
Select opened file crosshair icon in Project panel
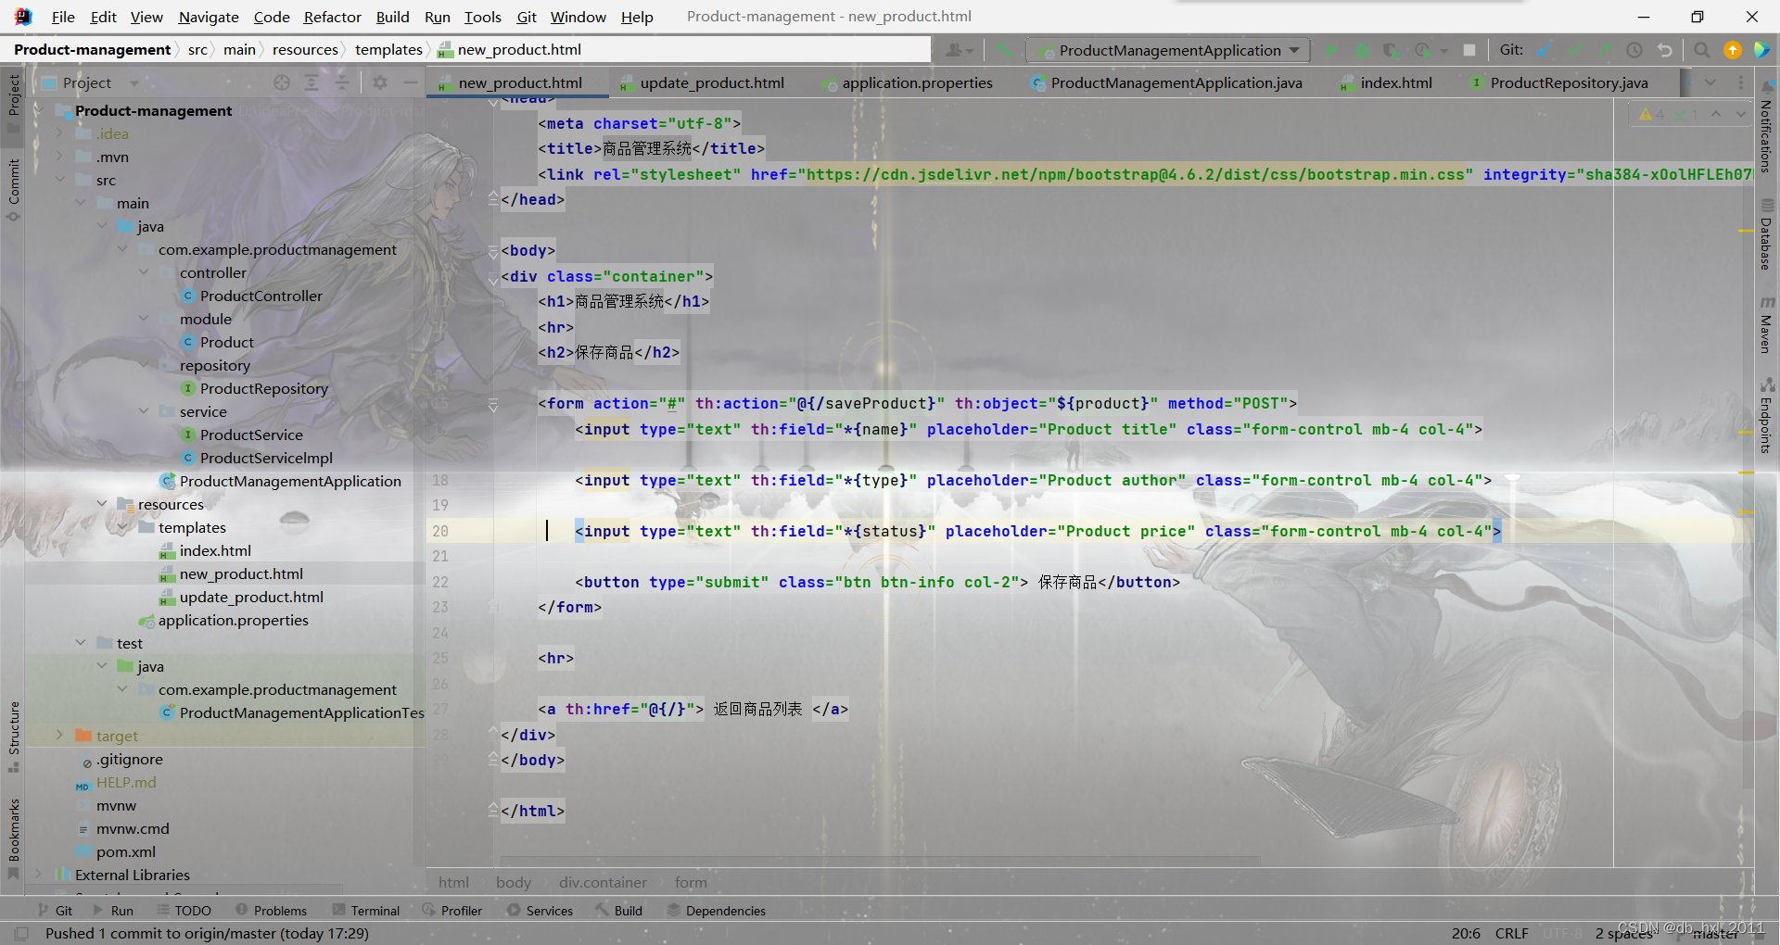(282, 82)
